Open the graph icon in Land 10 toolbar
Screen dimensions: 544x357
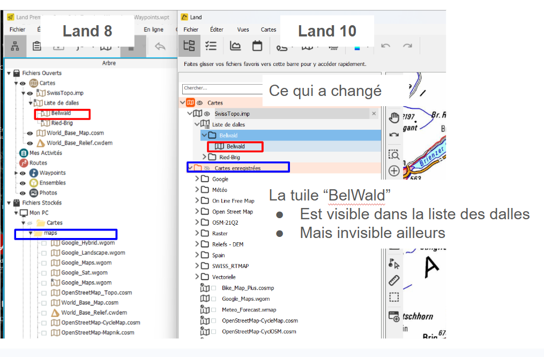click(235, 46)
